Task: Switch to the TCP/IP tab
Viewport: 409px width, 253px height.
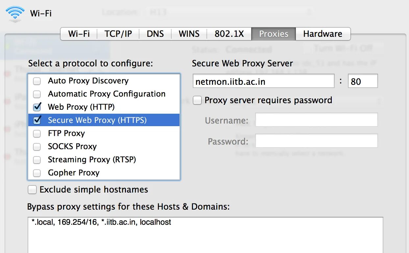Action: pos(118,34)
